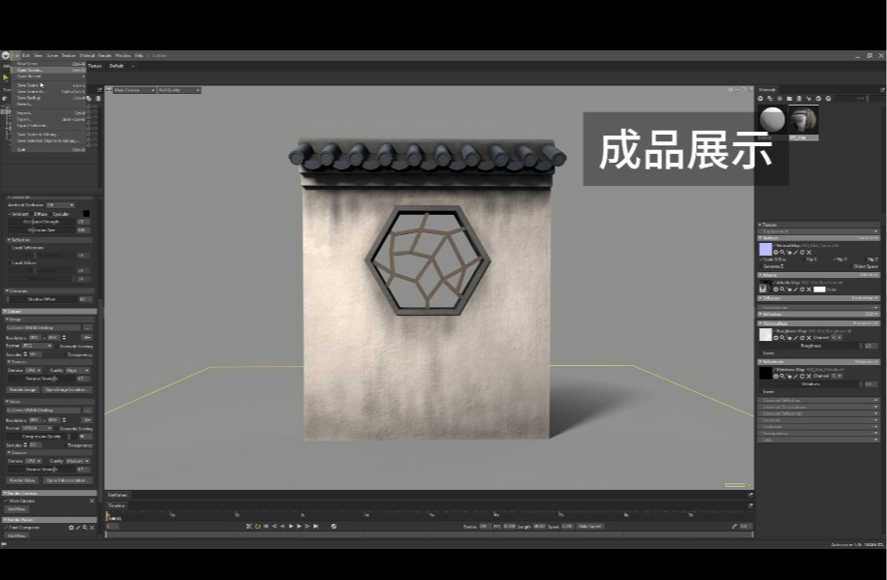Click the Albedo Color swatch
Screen dimensions: 887x580
click(x=821, y=290)
